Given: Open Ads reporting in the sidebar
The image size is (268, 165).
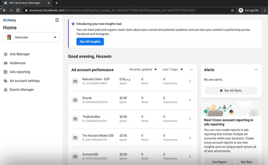Looking at the screenshot, I should tap(20, 72).
